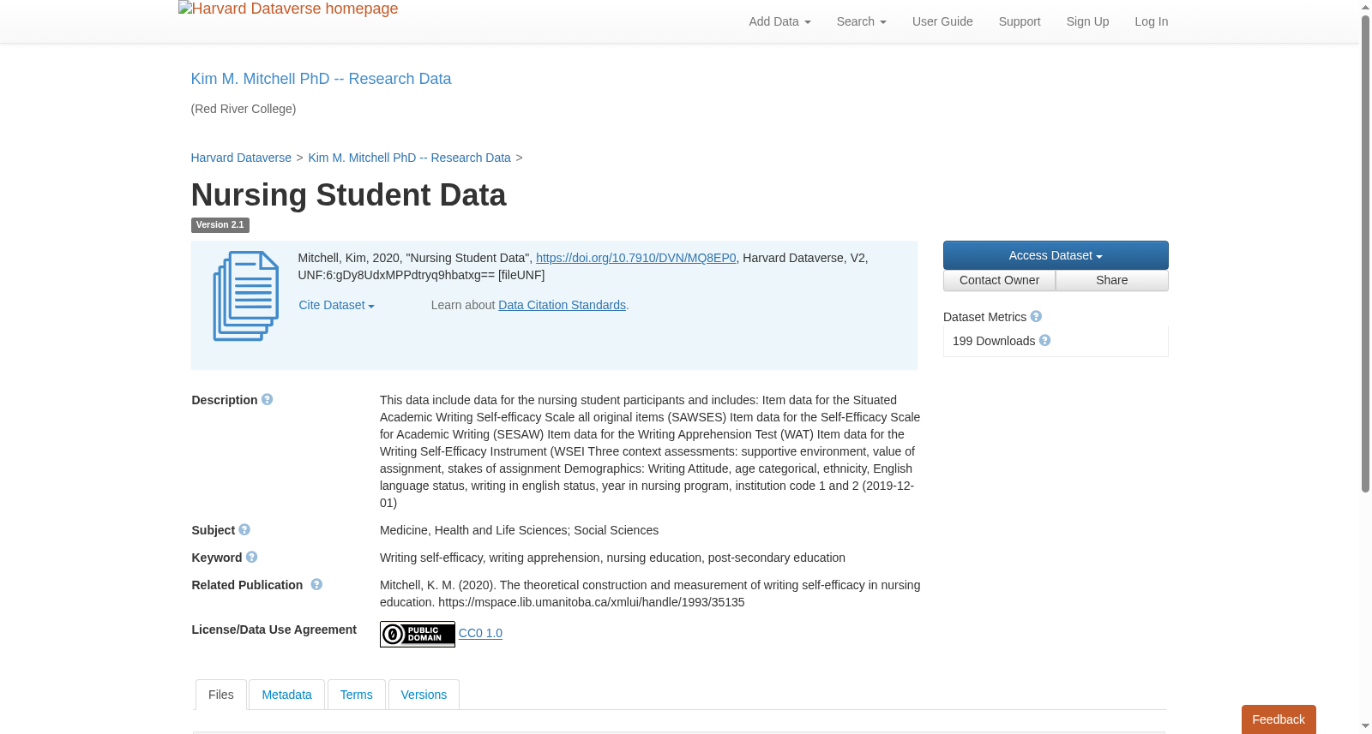Click the help icon beside Dataset Metrics
This screenshot has width=1372, height=734.
point(1036,316)
